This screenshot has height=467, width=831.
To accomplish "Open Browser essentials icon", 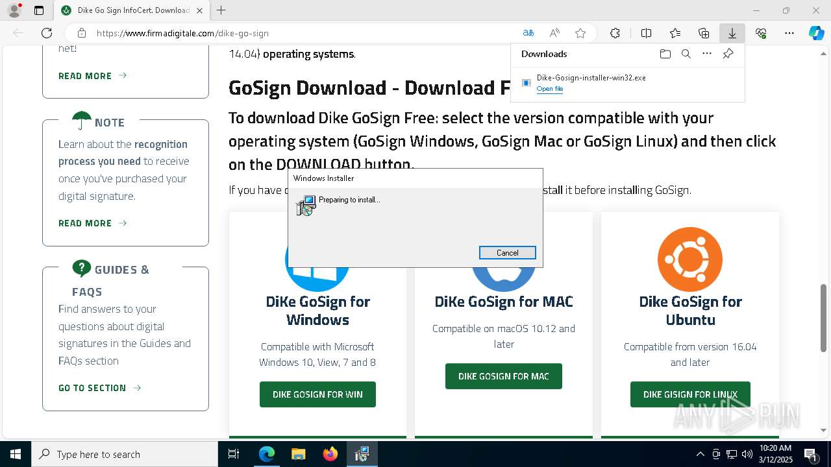I will click(x=761, y=33).
